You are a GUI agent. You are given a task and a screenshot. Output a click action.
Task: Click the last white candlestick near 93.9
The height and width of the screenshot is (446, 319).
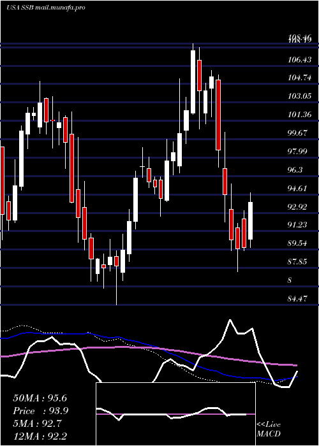[x=251, y=220]
